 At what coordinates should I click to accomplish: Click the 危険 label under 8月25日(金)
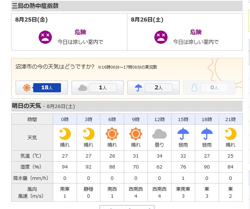(x=80, y=32)
